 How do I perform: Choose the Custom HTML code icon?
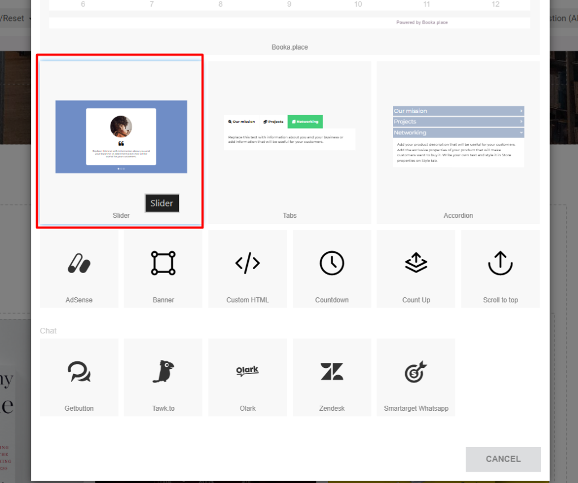247,263
